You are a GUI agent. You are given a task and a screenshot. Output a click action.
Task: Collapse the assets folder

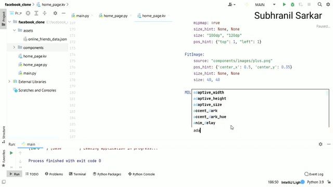tap(14, 30)
